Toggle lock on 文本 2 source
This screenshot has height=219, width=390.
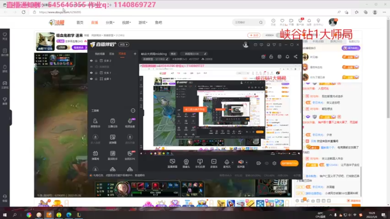click(x=96, y=60)
